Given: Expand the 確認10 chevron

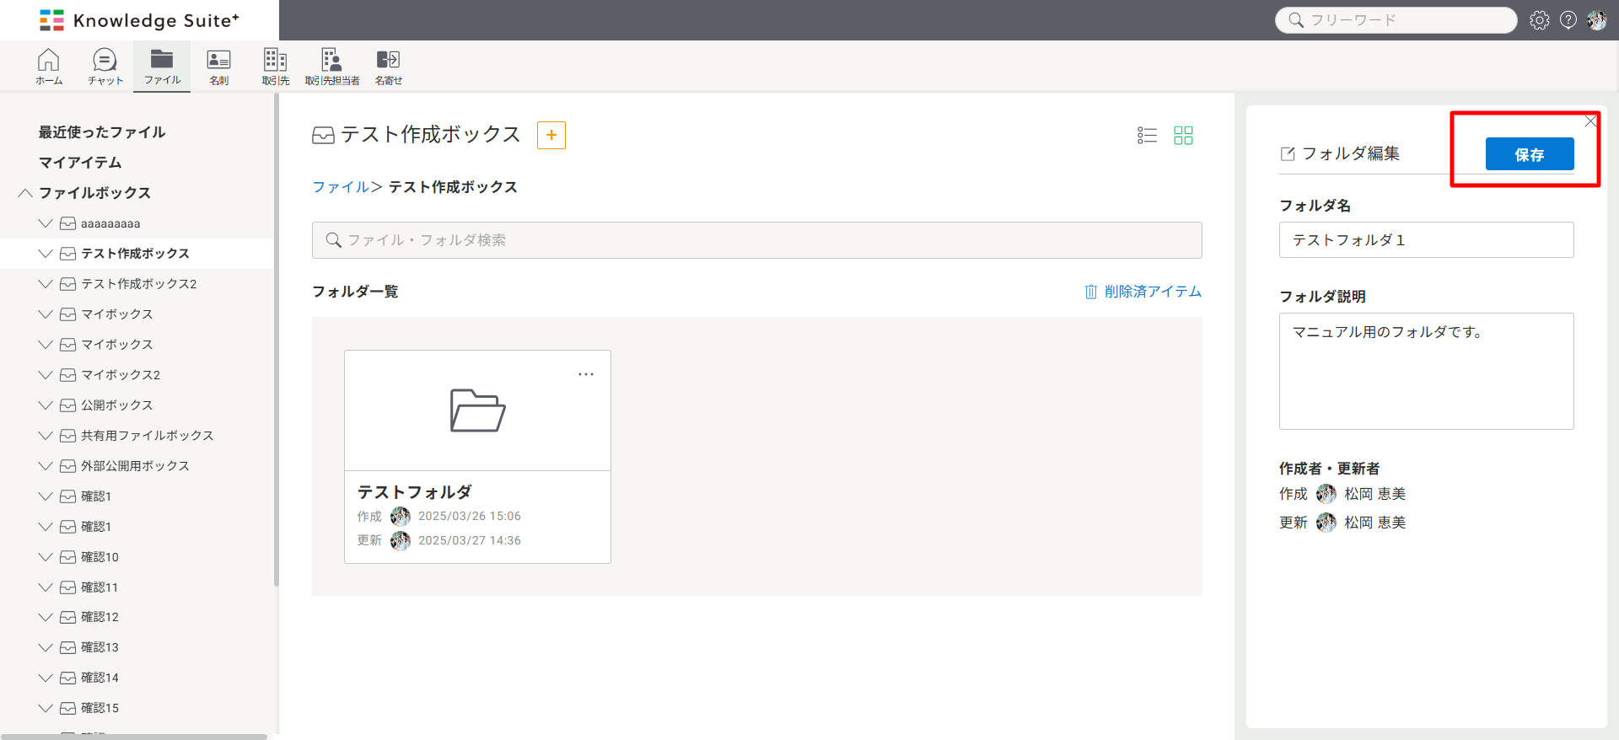Looking at the screenshot, I should point(46,557).
